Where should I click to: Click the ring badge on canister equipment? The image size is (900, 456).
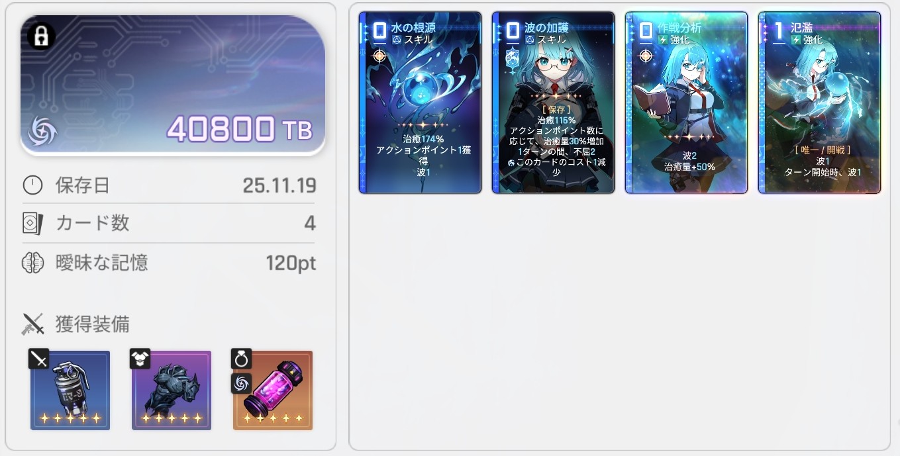[241, 359]
